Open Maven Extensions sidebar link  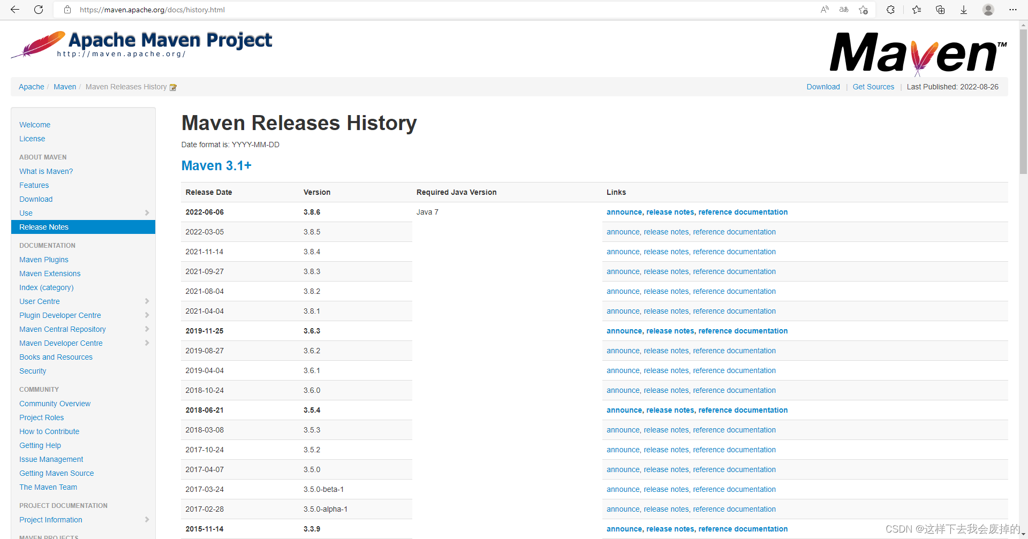pos(50,274)
